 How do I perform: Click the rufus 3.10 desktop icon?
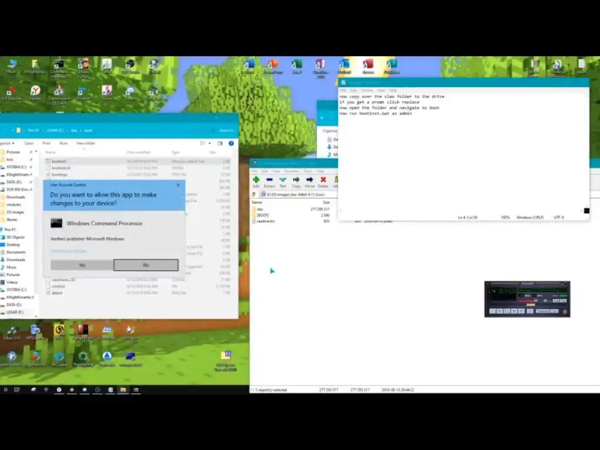point(12,333)
